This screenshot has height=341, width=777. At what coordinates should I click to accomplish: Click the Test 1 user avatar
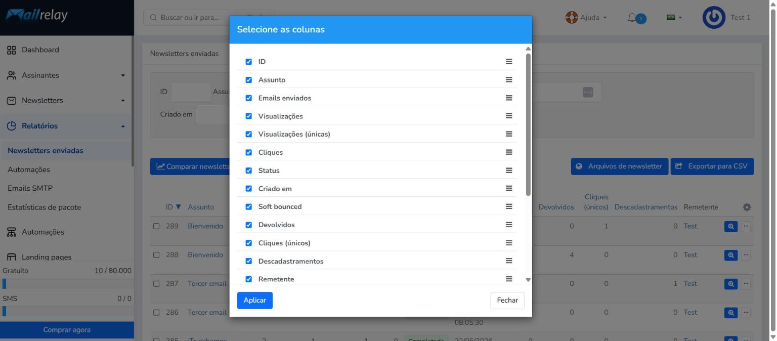tap(714, 18)
